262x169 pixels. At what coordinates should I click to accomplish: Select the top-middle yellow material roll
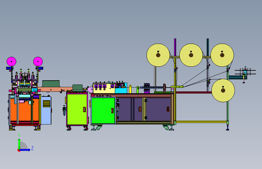coord(191,55)
